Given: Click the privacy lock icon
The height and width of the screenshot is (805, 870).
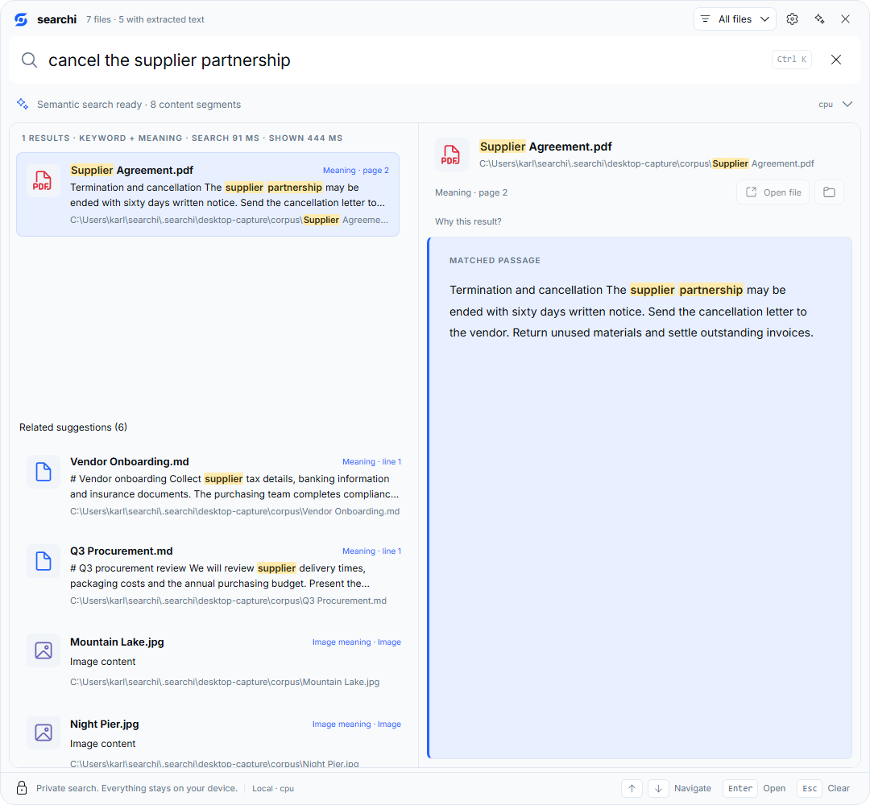Looking at the screenshot, I should point(22,788).
